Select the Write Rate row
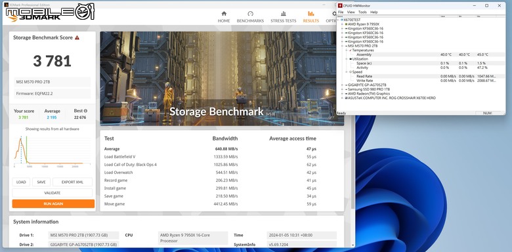 (x=421, y=81)
